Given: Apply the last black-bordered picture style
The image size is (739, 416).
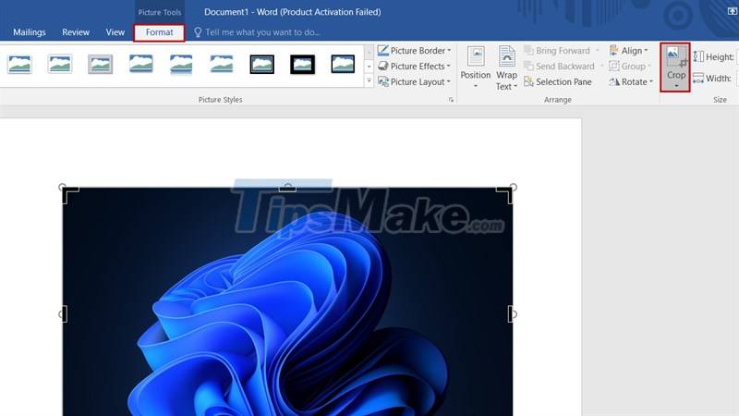Looking at the screenshot, I should (343, 64).
